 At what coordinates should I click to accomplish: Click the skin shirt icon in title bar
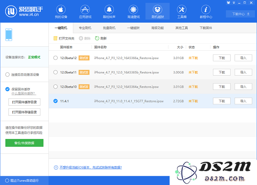click(x=228, y=3)
